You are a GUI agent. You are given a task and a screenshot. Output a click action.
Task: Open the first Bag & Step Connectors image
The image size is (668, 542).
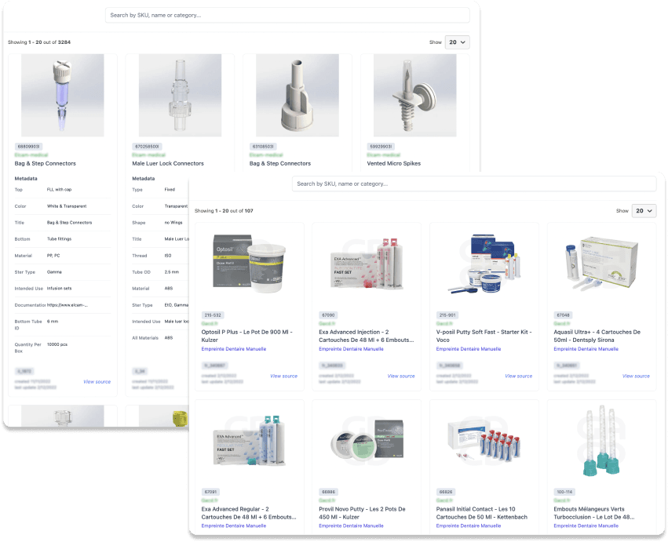pos(63,96)
